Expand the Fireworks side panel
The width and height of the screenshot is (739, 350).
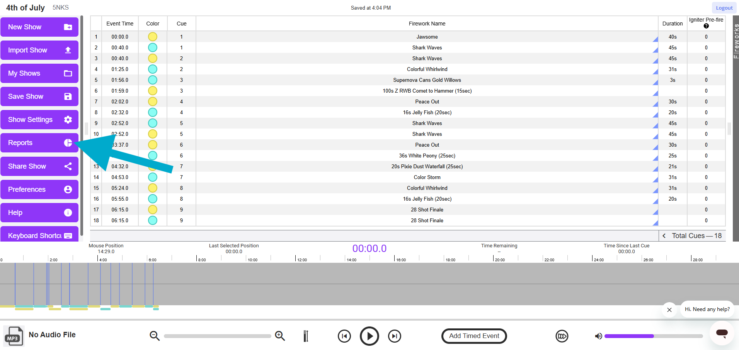(736, 41)
